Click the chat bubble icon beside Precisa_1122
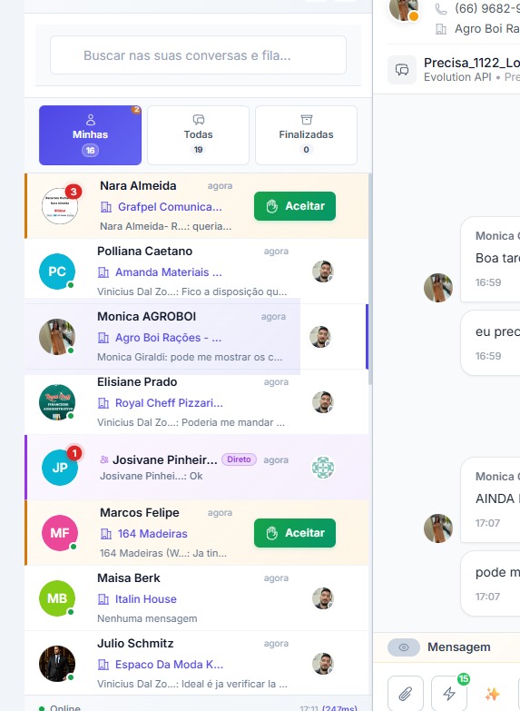 (402, 70)
